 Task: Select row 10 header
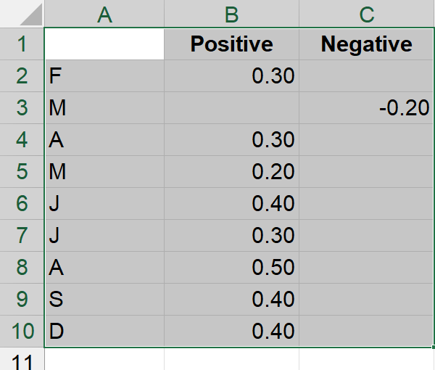(22, 332)
